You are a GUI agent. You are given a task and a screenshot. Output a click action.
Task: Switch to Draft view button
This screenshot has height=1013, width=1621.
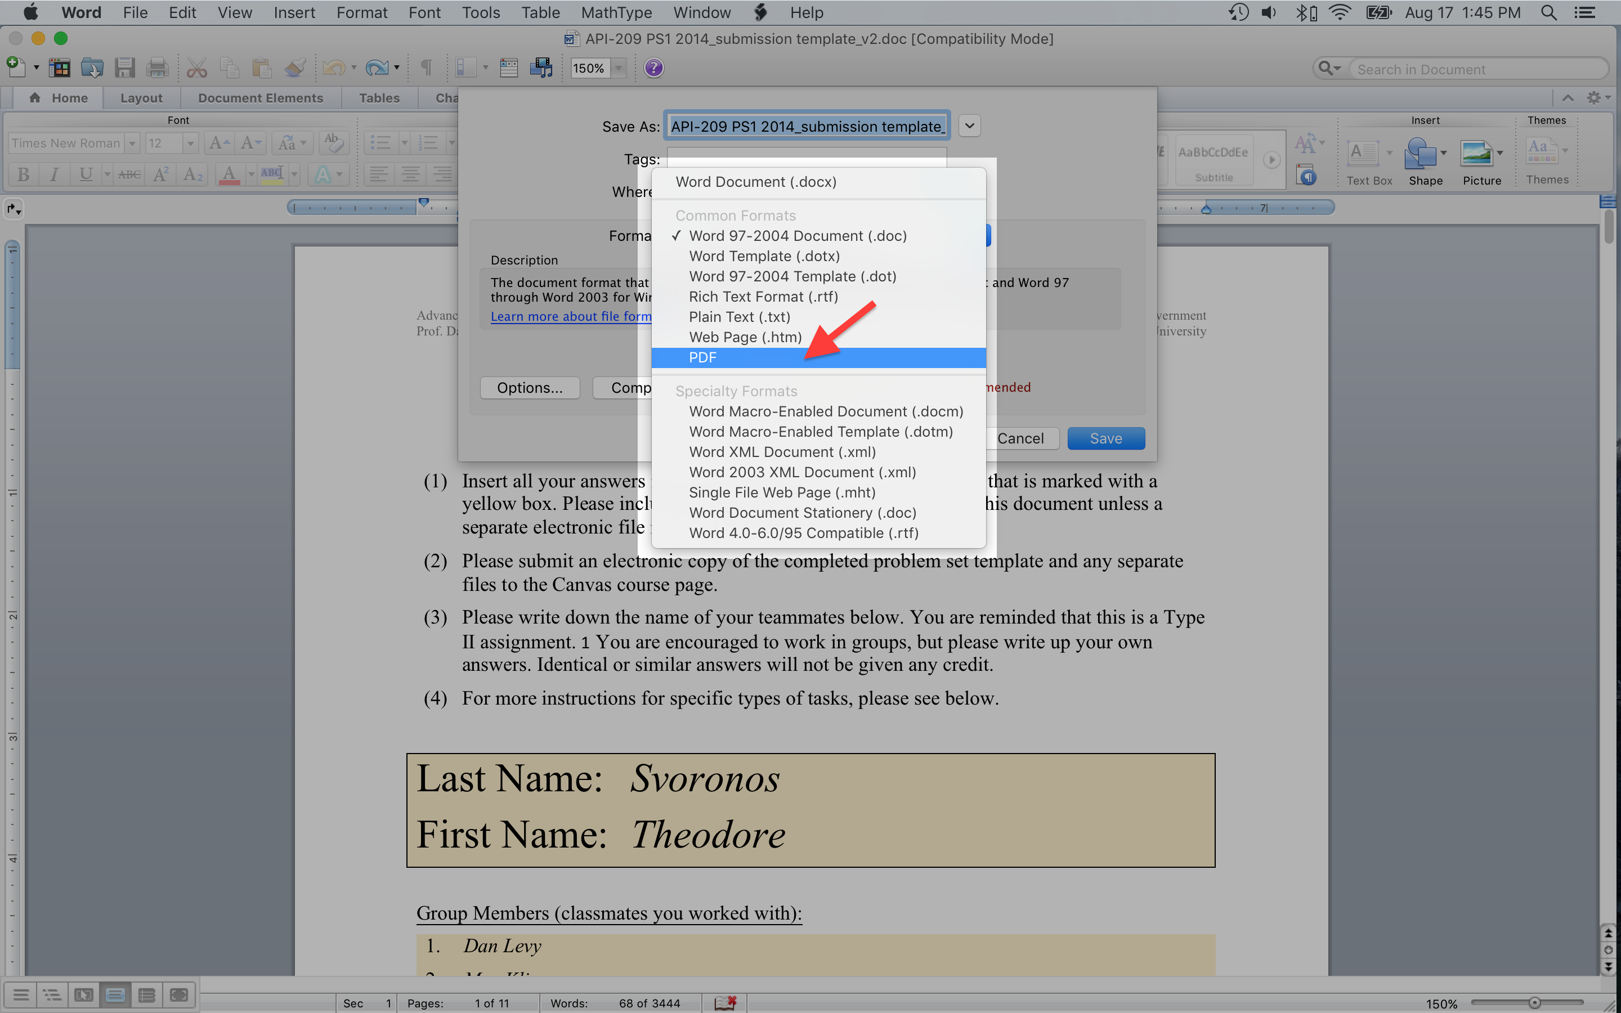coord(21,995)
